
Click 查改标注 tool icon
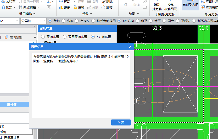pyautogui.click(x=203, y=2)
